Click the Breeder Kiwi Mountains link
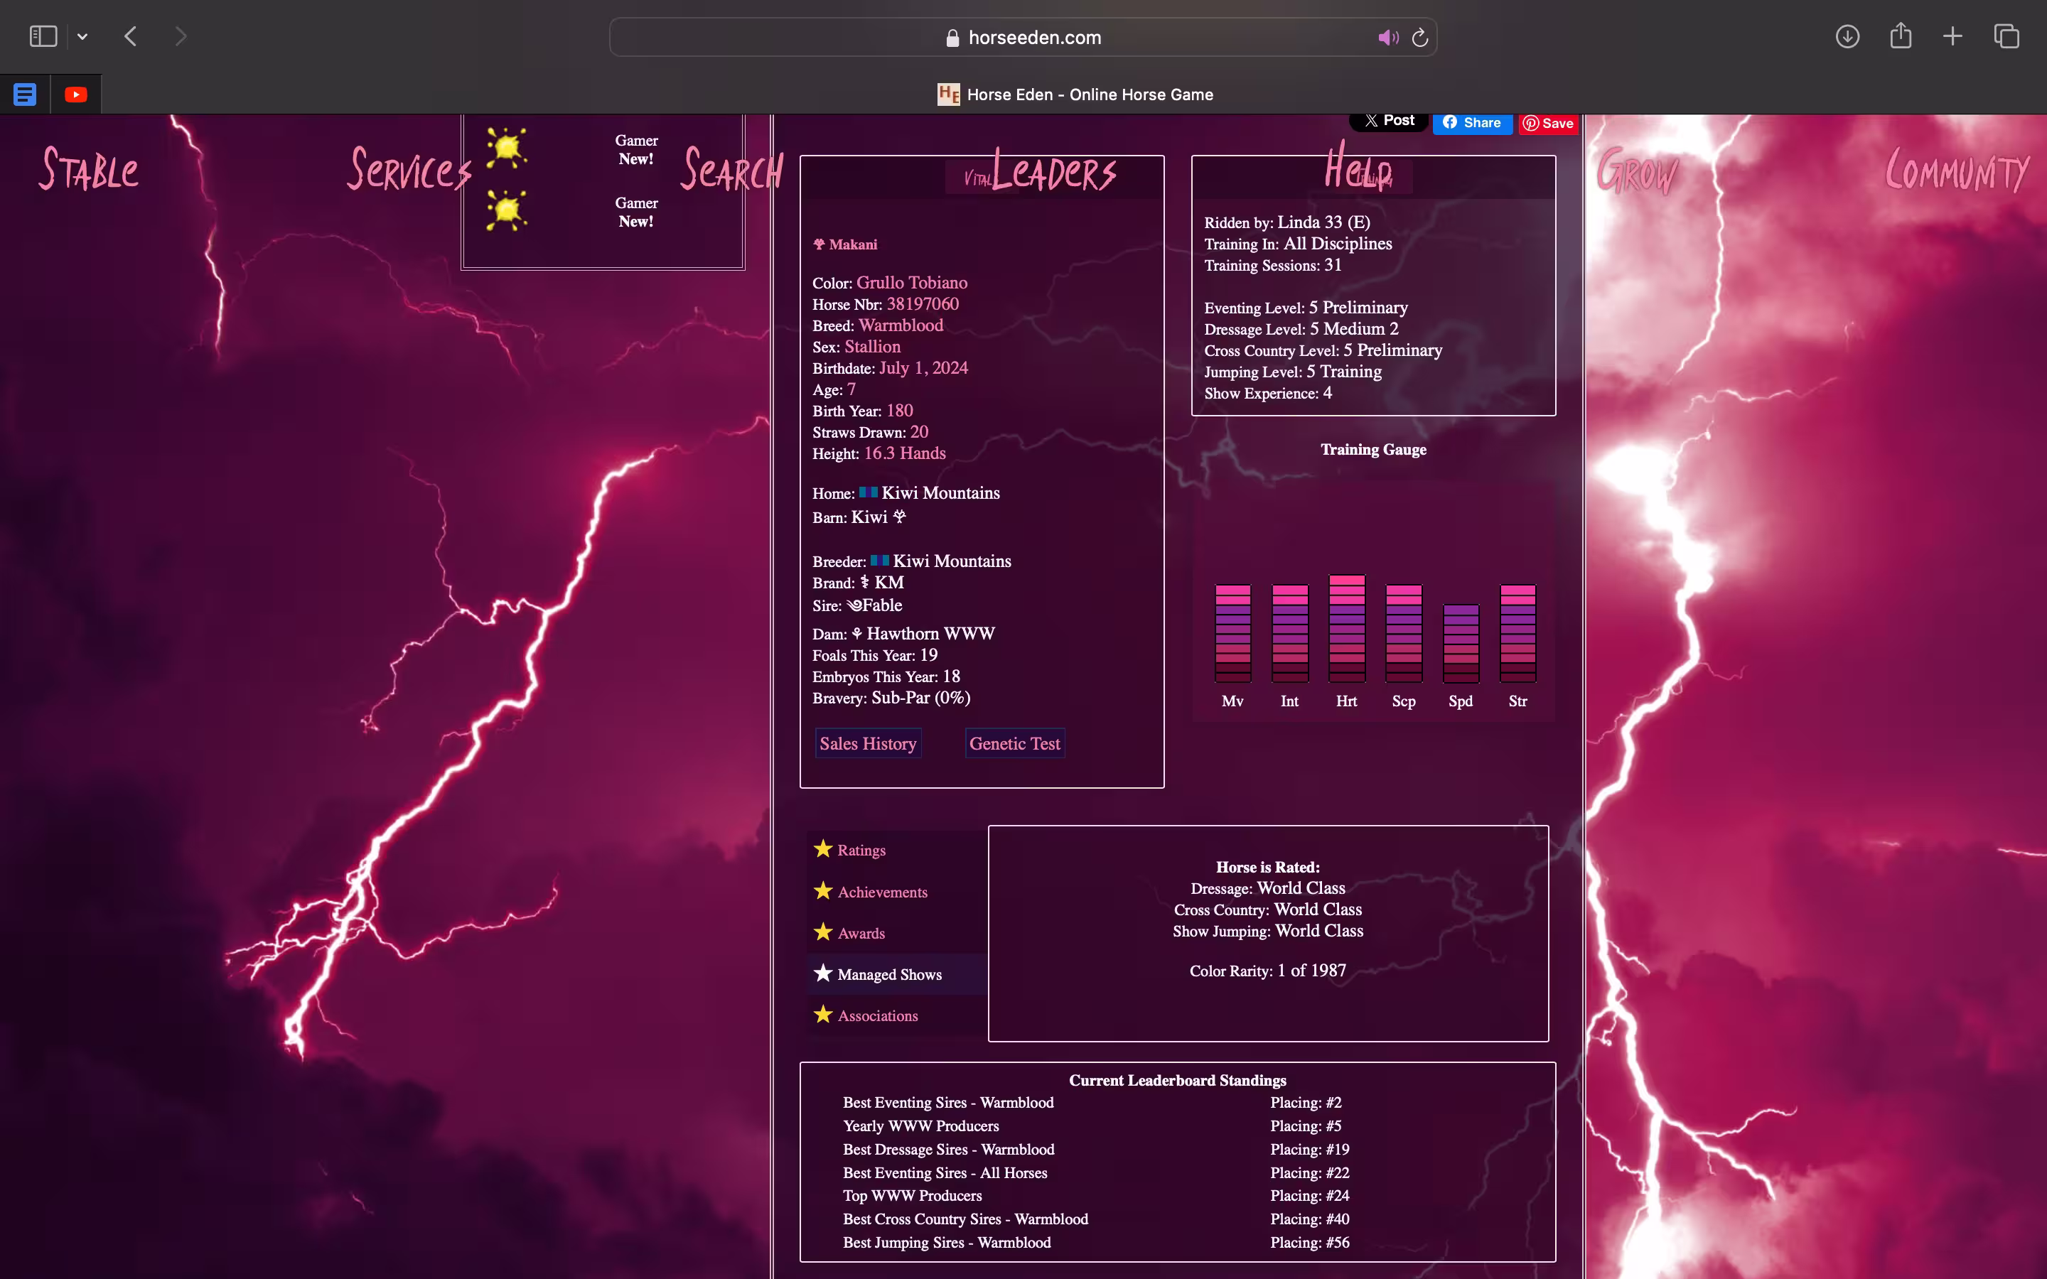 [x=952, y=561]
